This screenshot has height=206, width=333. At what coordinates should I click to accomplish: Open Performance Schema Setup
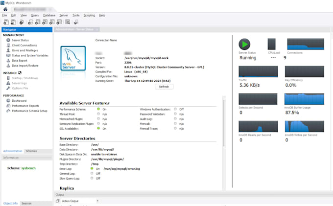pyautogui.click(x=29, y=111)
